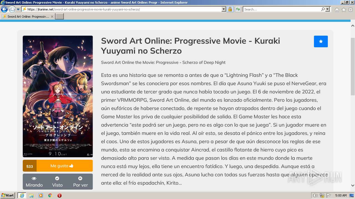Open the Favorites star icon
This screenshot has height=199, width=355.
[x=344, y=10]
